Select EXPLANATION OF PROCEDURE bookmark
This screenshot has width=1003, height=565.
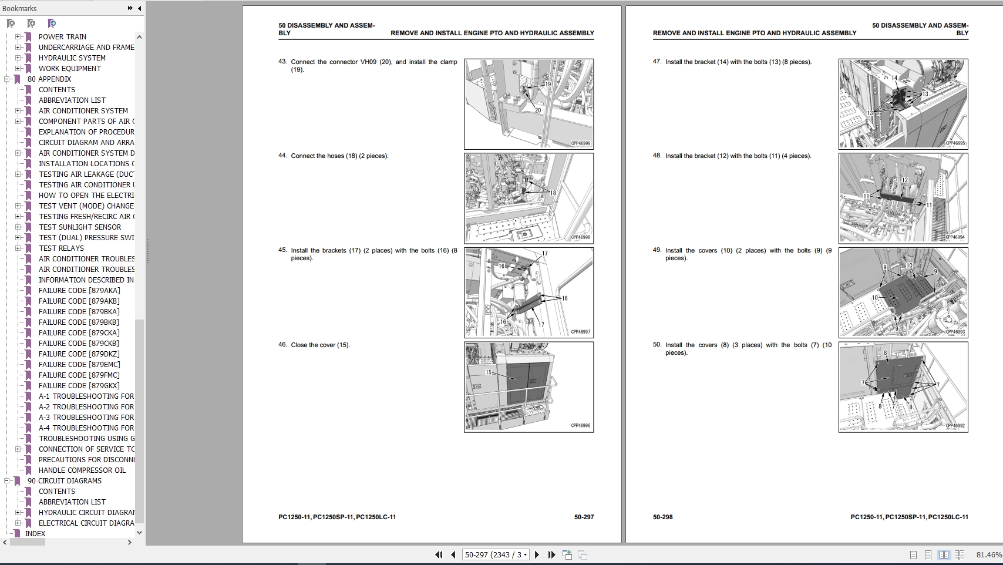(86, 132)
